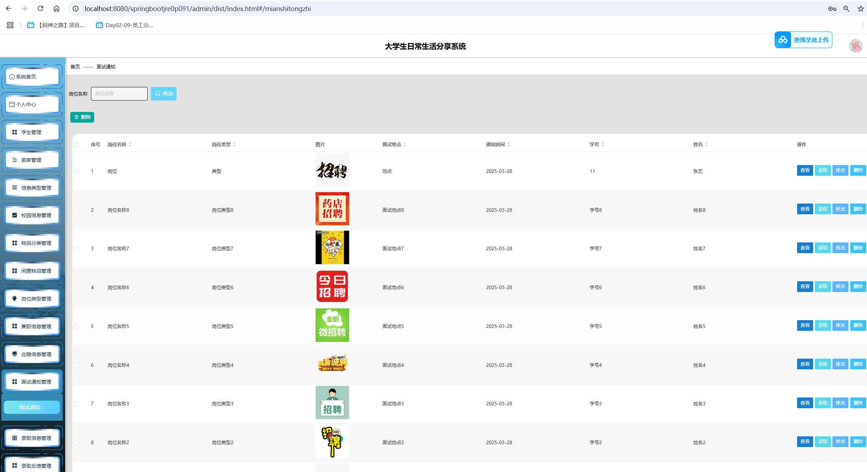This screenshot has height=472, width=867.
Task: Click the 查询 search button
Action: pyautogui.click(x=164, y=94)
